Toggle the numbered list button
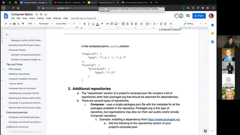The image size is (240, 135). coord(147,24)
